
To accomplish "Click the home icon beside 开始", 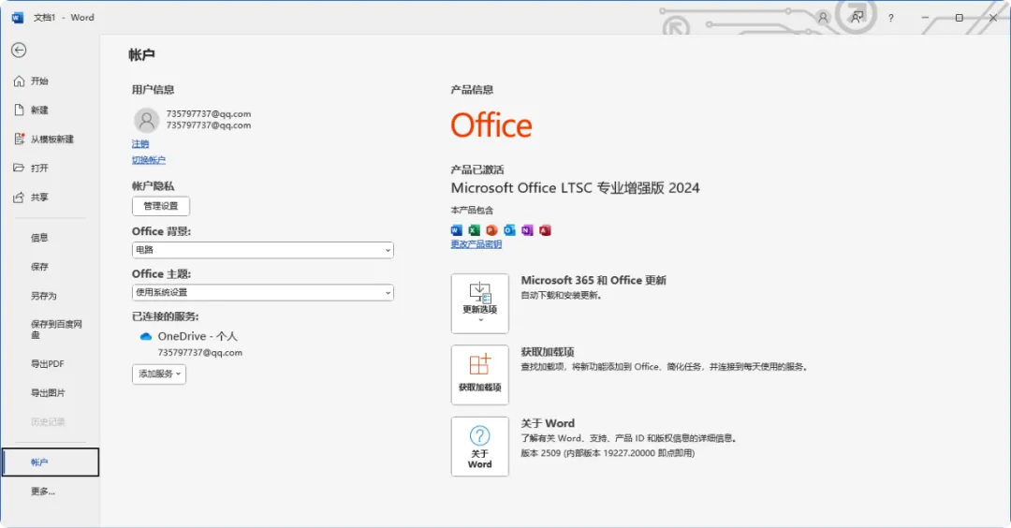I will coord(20,81).
